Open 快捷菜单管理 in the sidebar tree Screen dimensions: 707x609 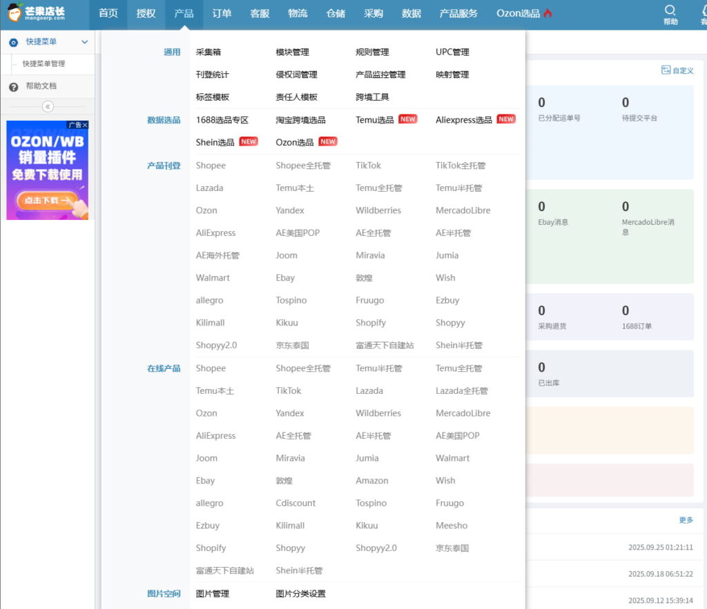coord(43,63)
